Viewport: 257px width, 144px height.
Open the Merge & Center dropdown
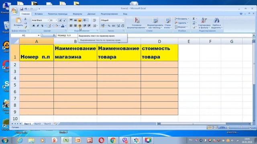tap(97, 26)
